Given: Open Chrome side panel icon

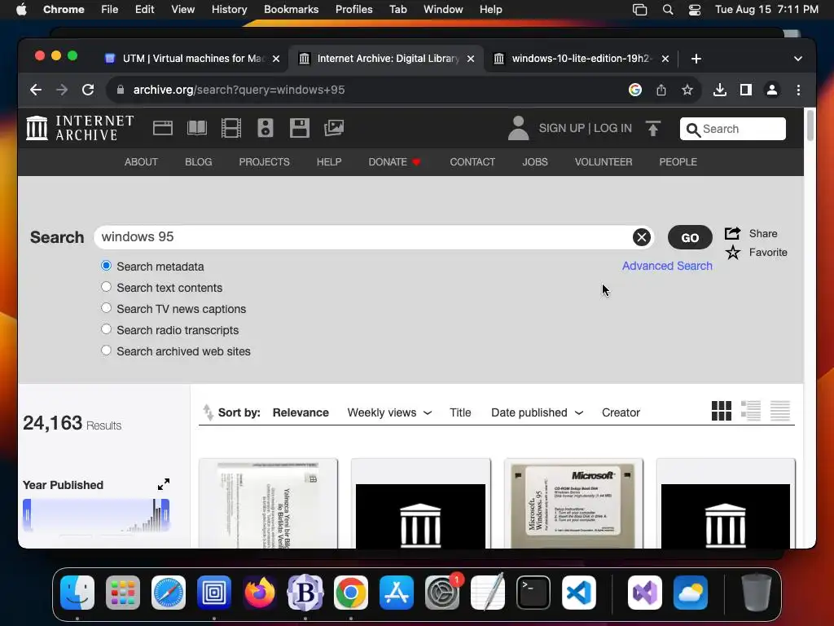Looking at the screenshot, I should pyautogui.click(x=746, y=90).
